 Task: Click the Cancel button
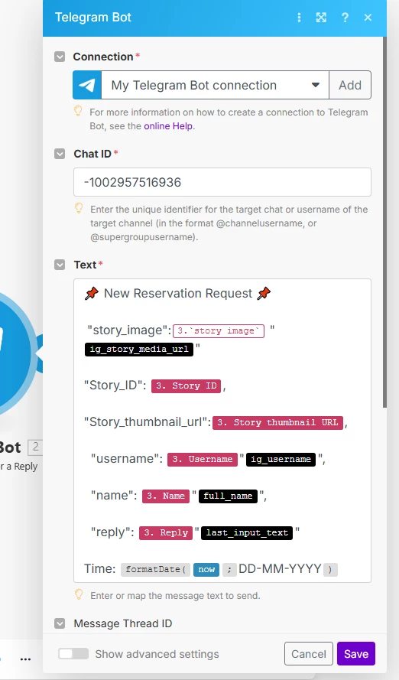[x=309, y=653]
